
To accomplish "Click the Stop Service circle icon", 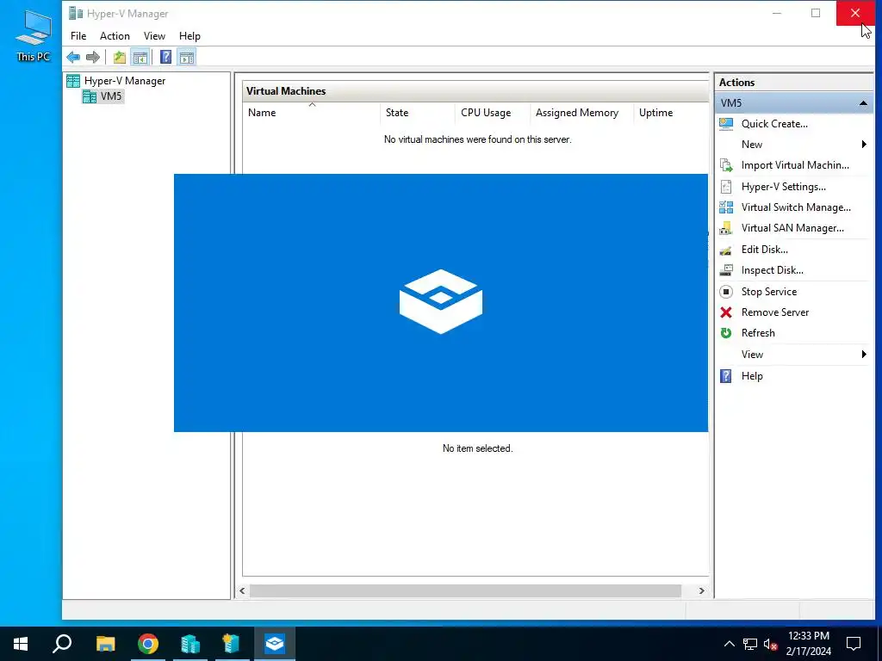I will [726, 292].
